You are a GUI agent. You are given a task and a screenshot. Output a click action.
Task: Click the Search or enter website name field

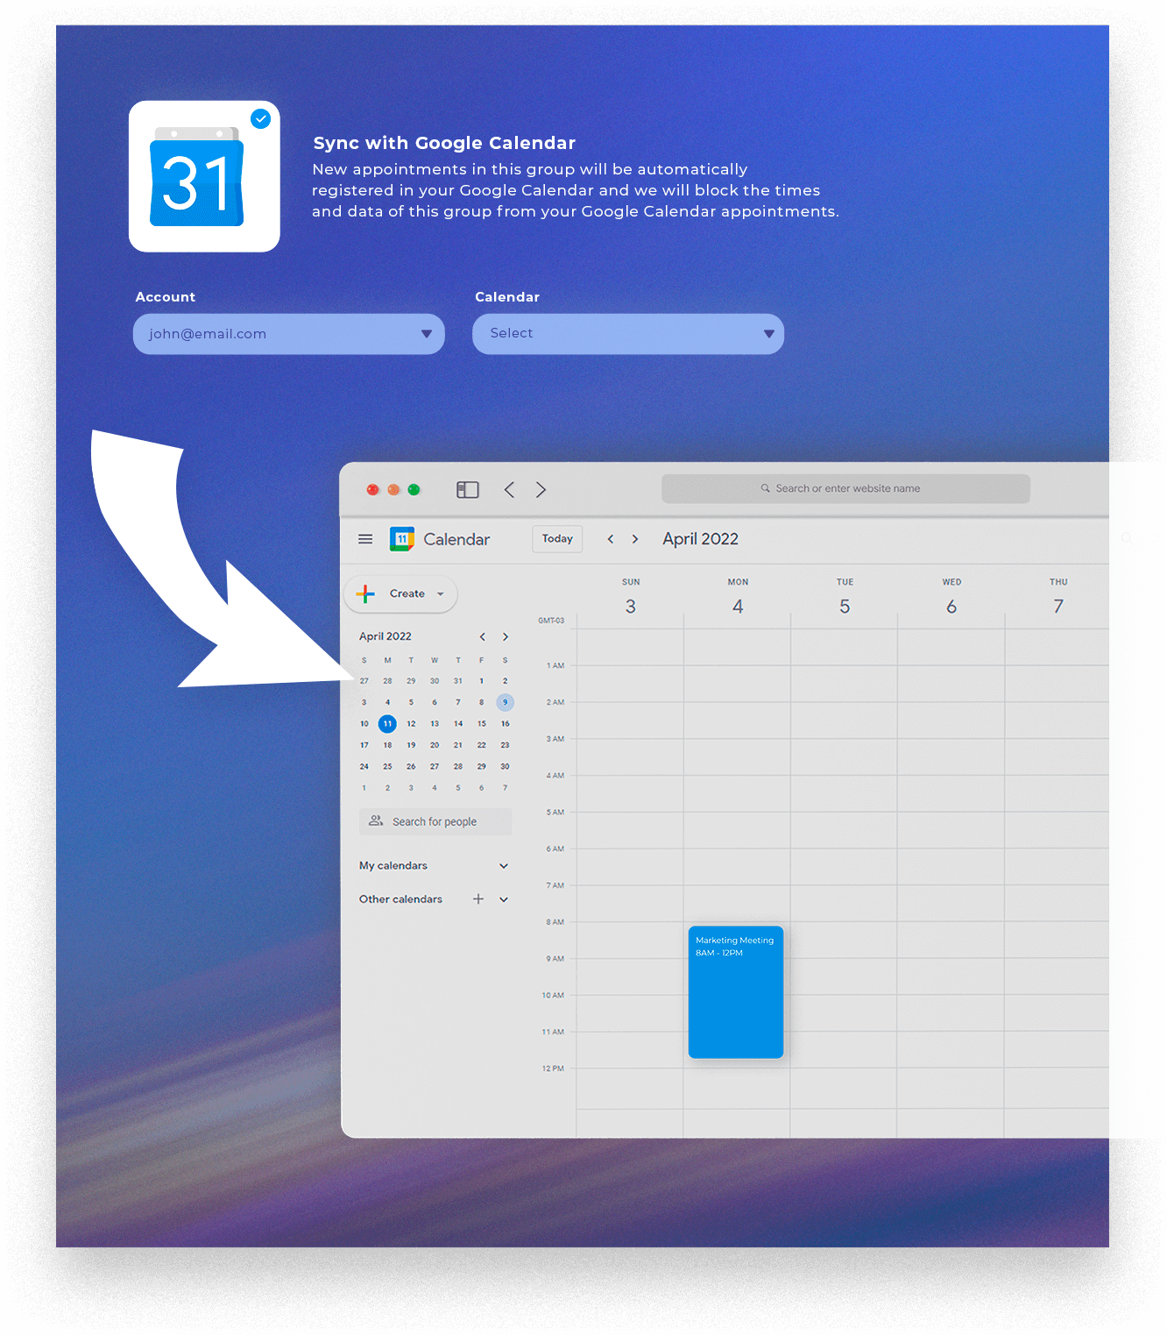[845, 488]
